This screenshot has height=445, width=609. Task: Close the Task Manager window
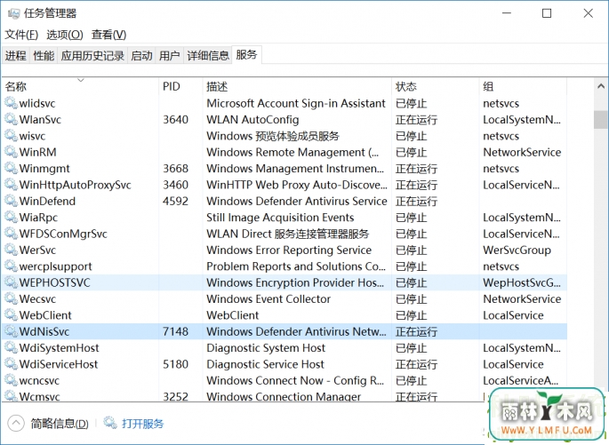point(588,13)
